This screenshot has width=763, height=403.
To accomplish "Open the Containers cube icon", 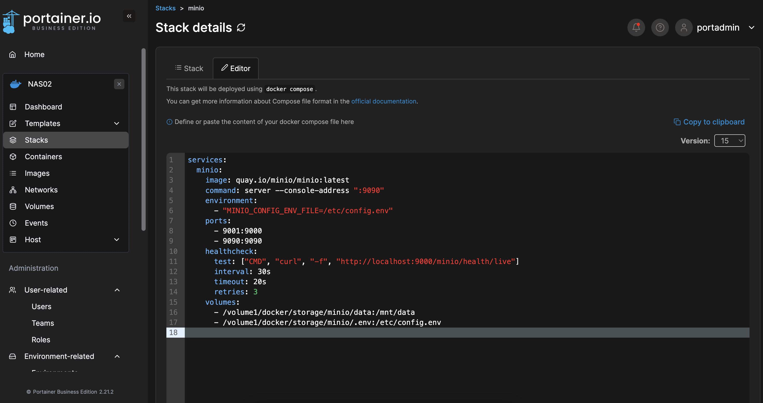I will (13, 157).
